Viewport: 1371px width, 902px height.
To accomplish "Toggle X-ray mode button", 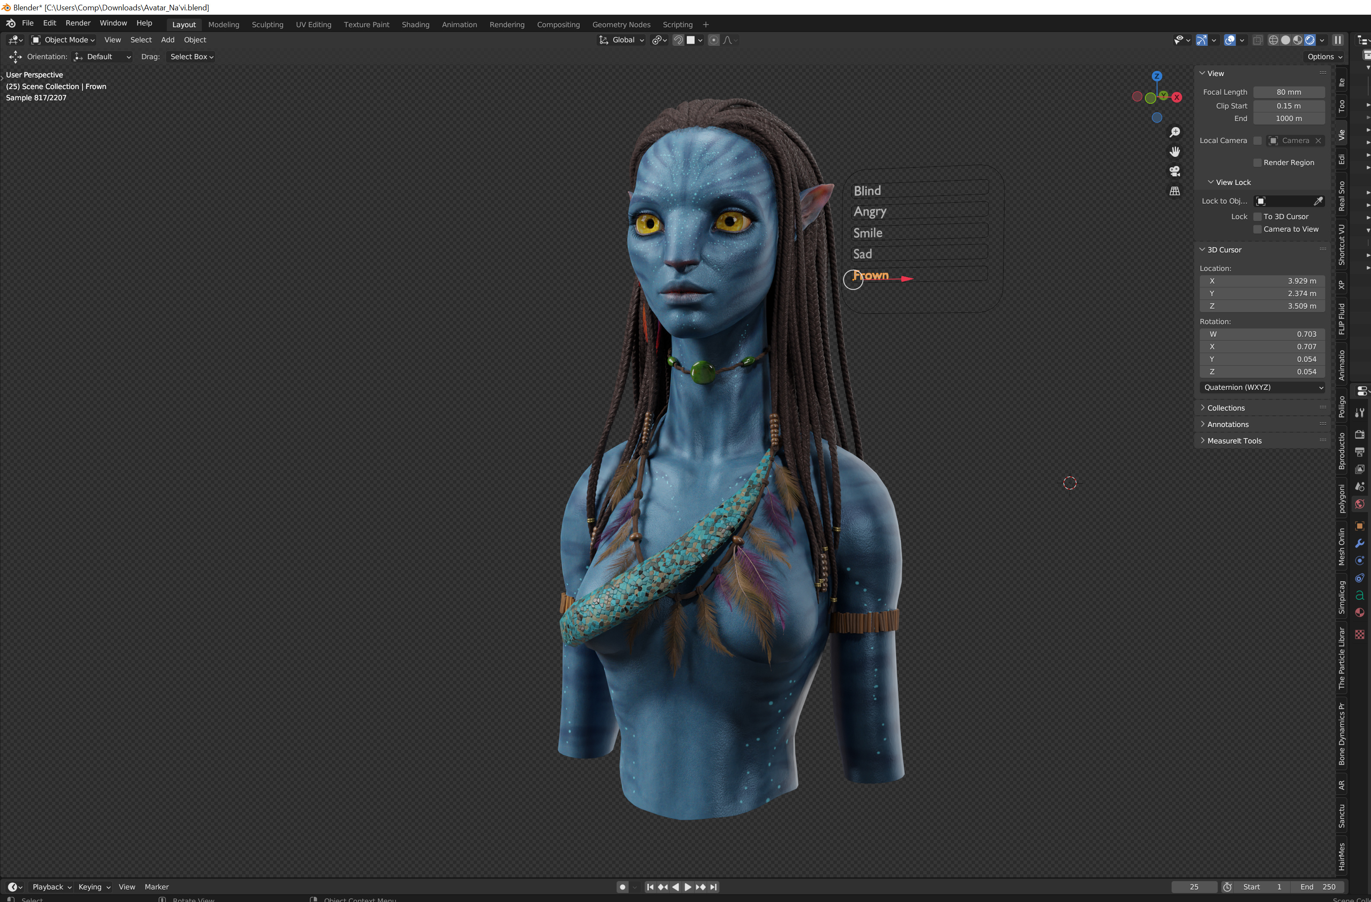I will [1257, 40].
